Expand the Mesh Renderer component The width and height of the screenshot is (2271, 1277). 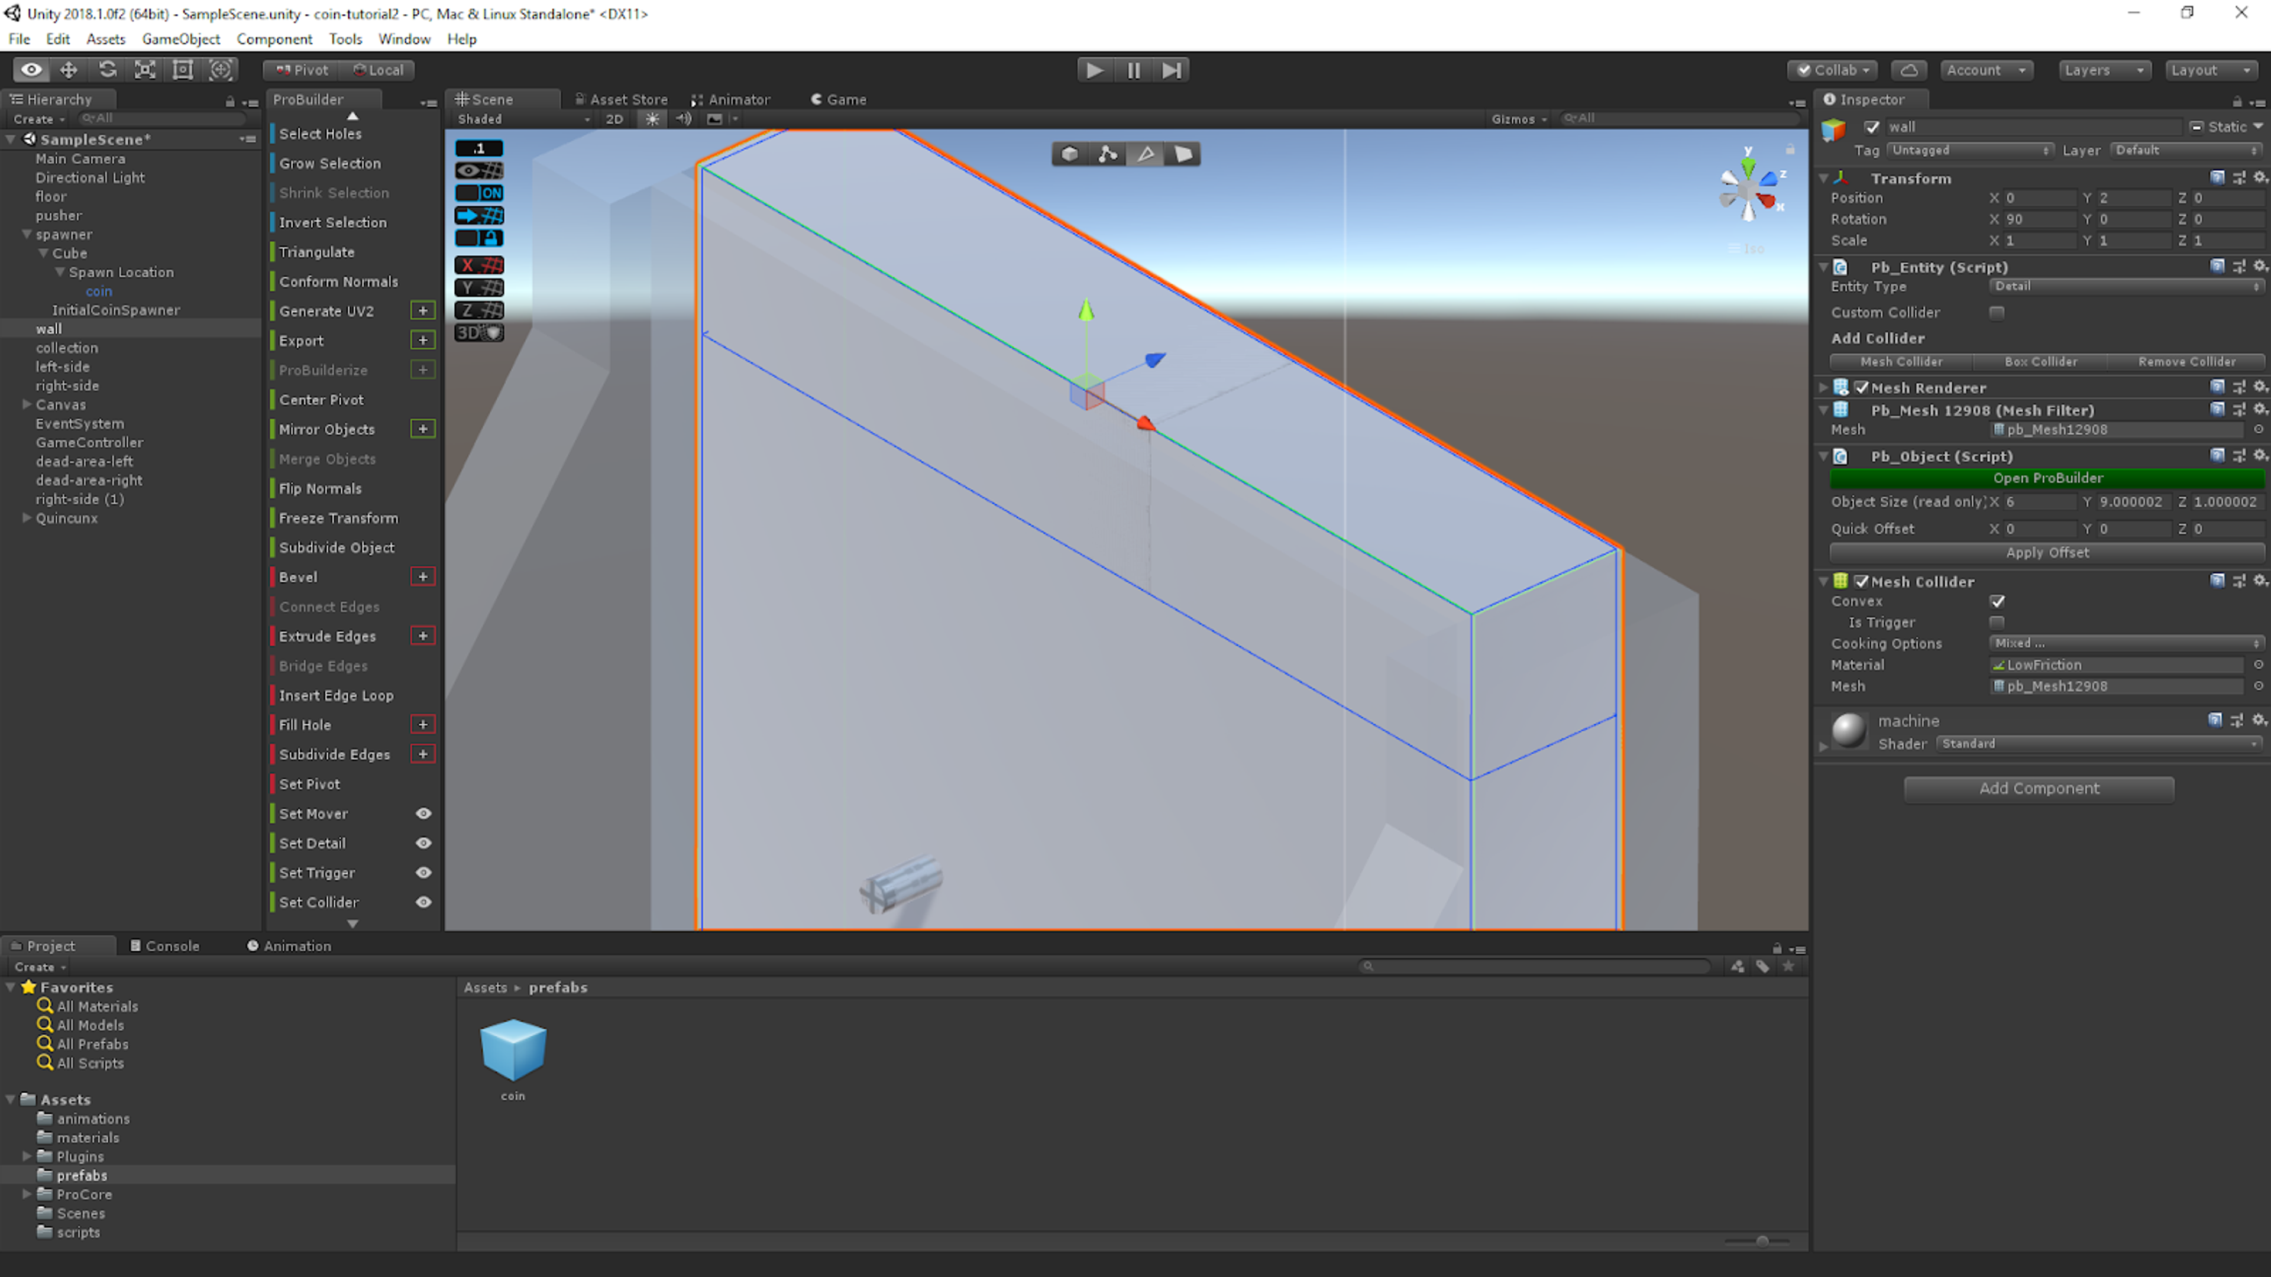click(1824, 388)
